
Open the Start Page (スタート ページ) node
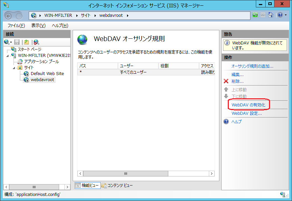(29, 49)
